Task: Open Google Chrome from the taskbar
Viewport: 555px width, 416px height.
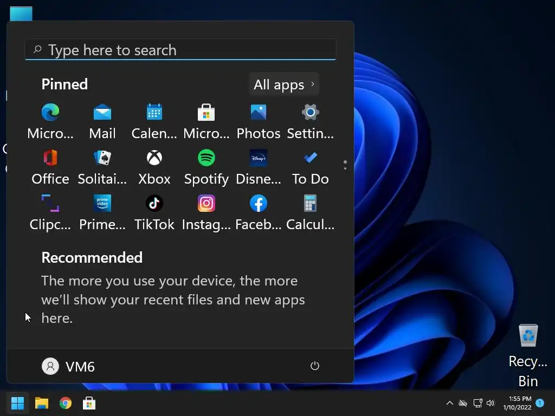Action: coord(66,403)
